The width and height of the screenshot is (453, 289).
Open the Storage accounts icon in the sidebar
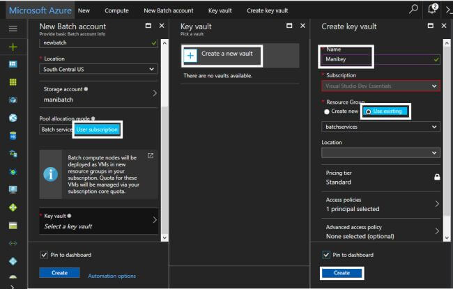click(13, 226)
